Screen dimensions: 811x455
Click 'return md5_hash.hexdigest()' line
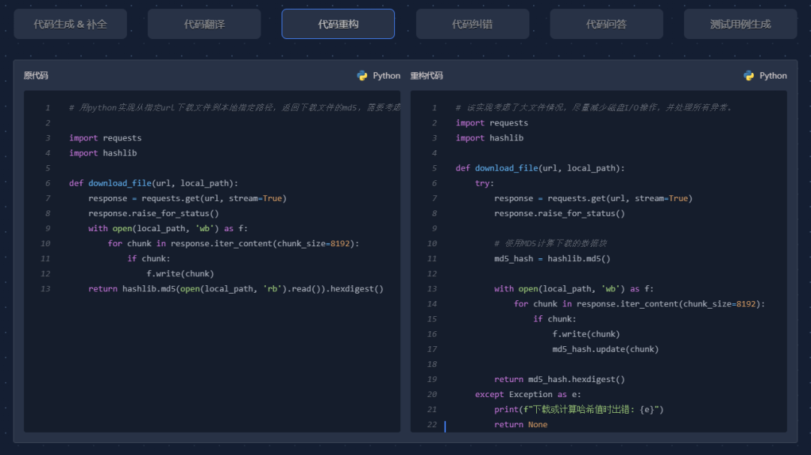[x=559, y=379]
